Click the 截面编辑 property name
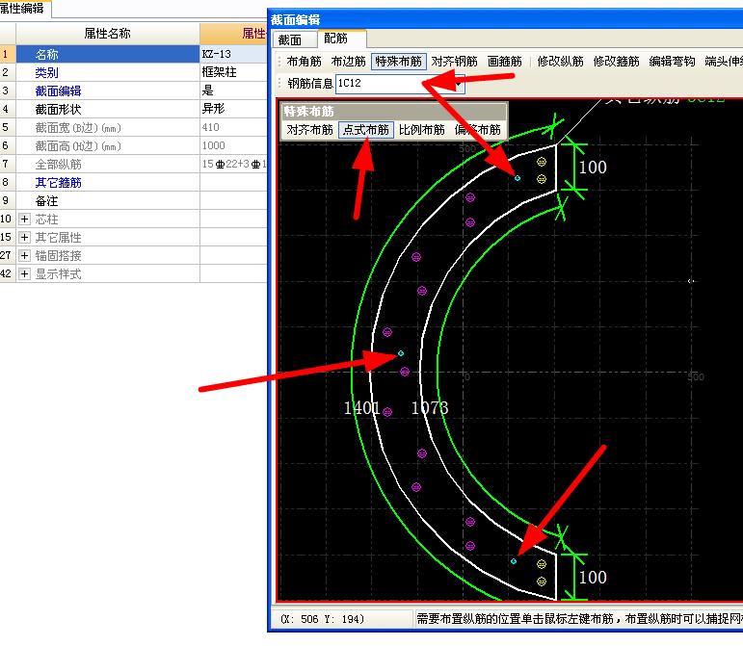Viewport: 743px width, 646px height. tap(58, 90)
